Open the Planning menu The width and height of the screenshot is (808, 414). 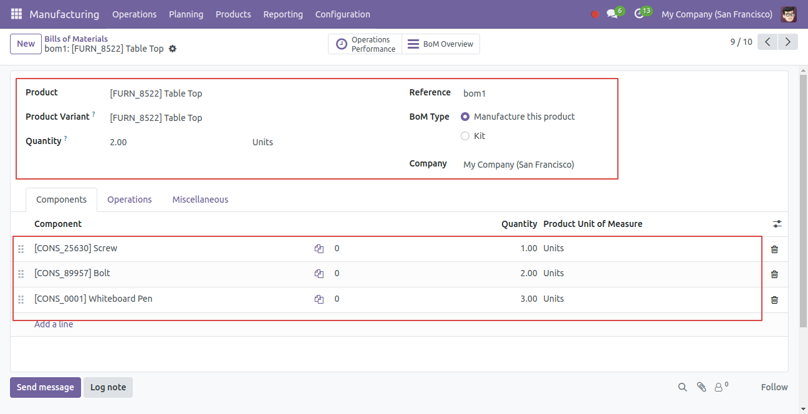[186, 14]
